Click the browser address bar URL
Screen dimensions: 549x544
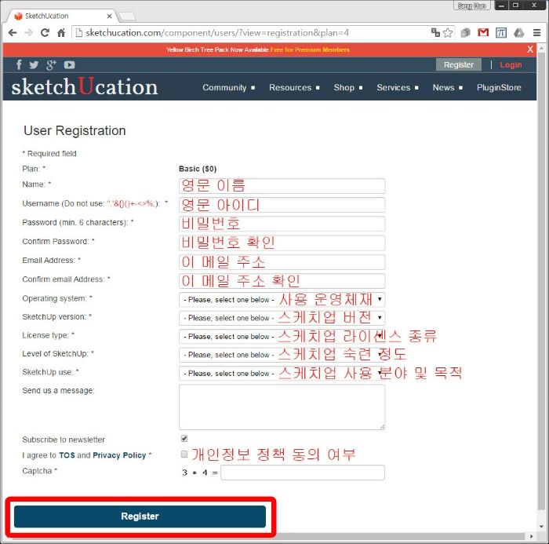point(217,33)
